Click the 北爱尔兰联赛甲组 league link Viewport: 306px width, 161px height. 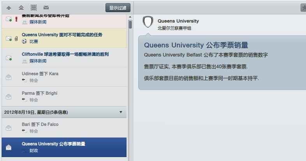coord(174,28)
